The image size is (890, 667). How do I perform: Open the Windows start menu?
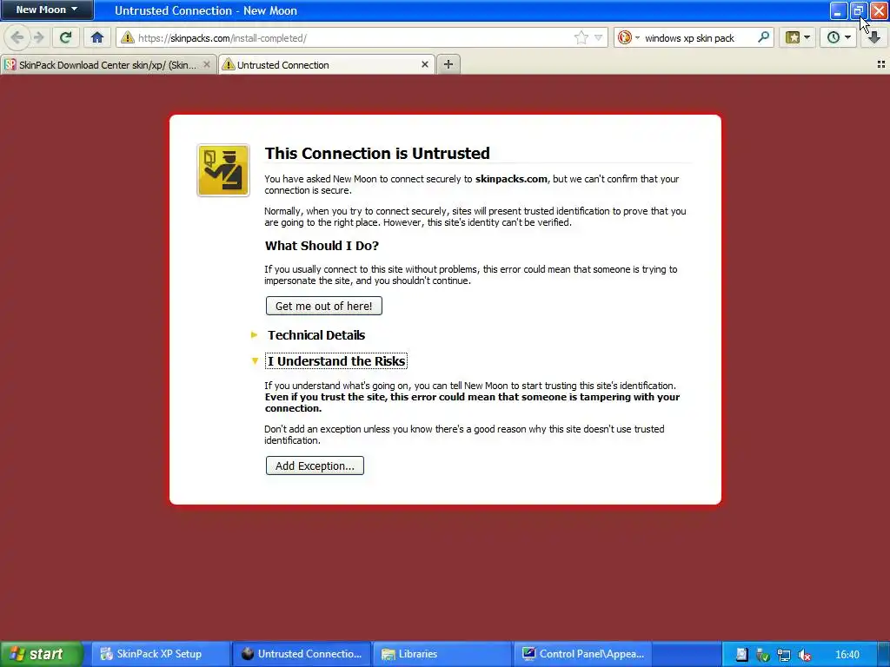click(41, 654)
